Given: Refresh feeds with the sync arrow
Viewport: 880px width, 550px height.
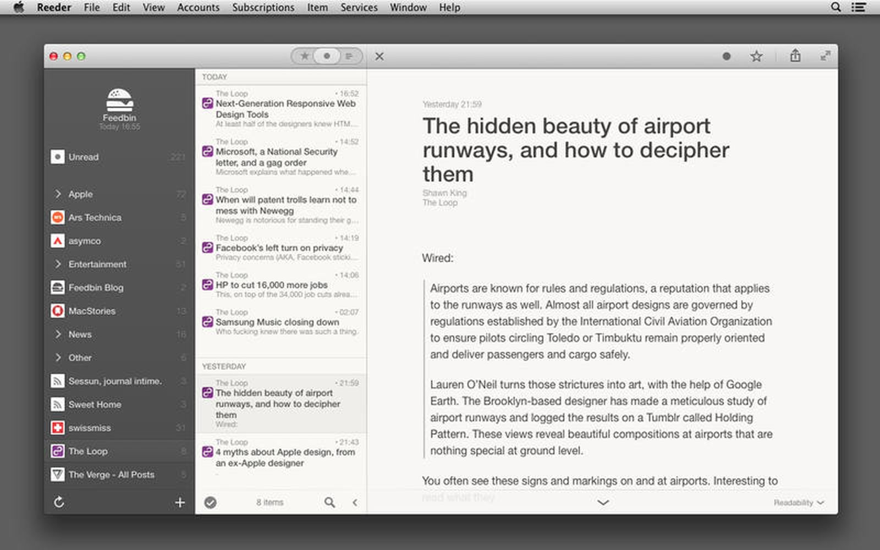Looking at the screenshot, I should tap(59, 502).
